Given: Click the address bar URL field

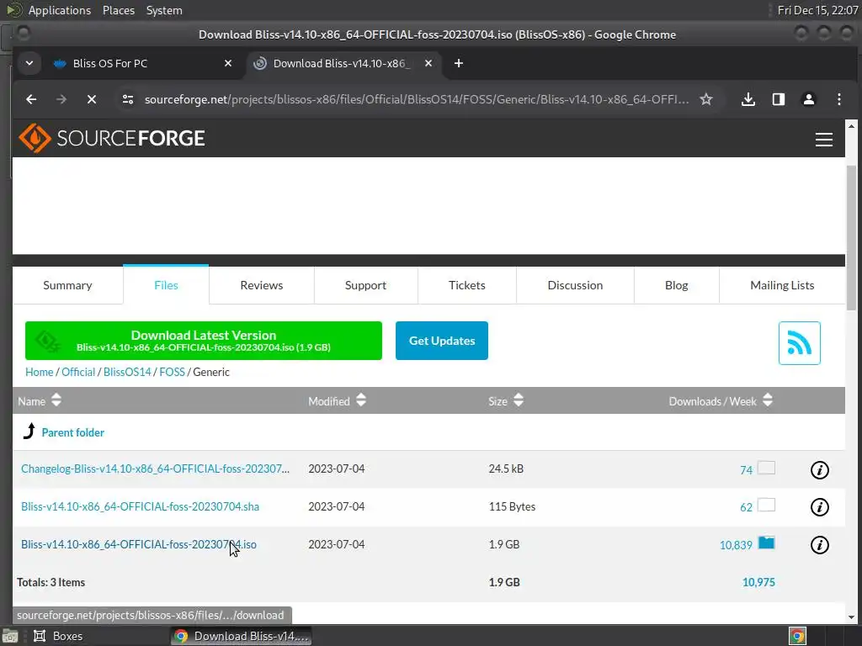Looking at the screenshot, I should click(x=416, y=99).
